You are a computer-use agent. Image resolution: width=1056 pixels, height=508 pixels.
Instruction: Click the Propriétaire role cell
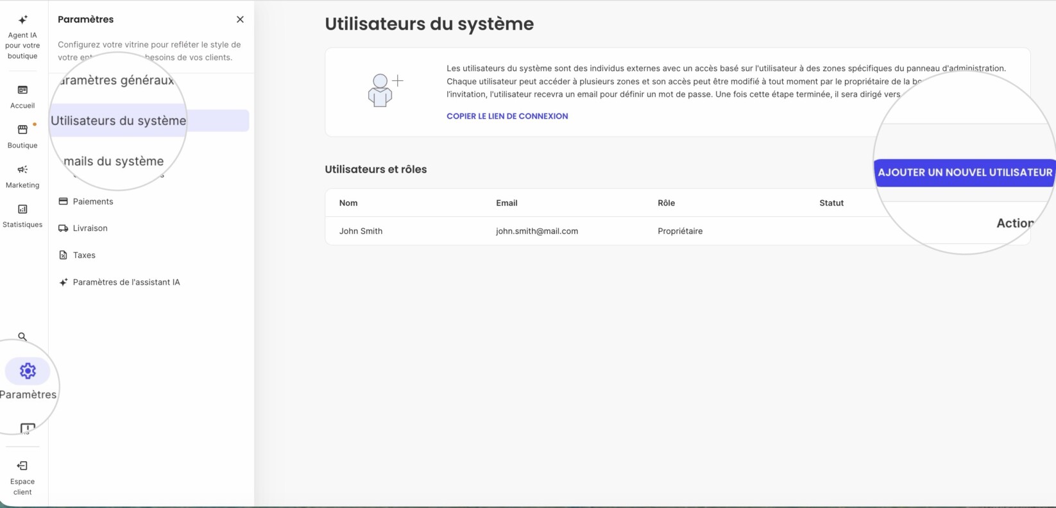(680, 231)
